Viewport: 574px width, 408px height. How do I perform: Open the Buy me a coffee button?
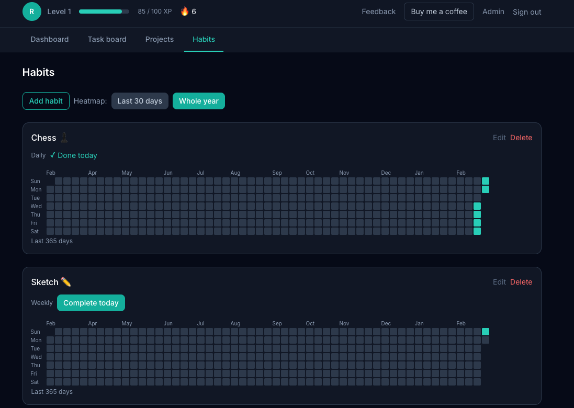click(x=438, y=11)
